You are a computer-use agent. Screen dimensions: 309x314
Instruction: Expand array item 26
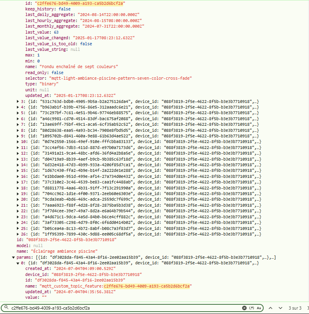18,234
